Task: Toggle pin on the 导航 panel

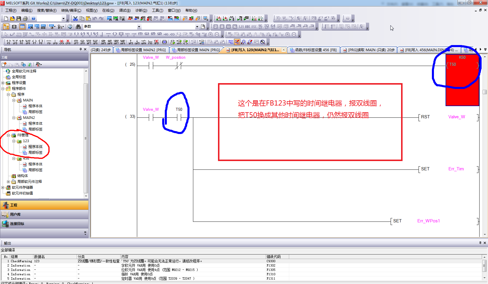Action: click(x=81, y=49)
